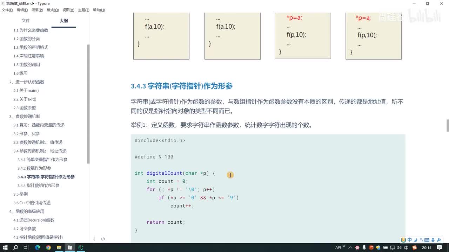Image resolution: width=449 pixels, height=252 pixels.
Task: Toggle IME punctuation mode icon
Action: [x=421, y=240]
